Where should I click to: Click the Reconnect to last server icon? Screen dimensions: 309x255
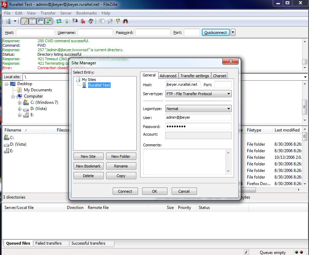[x=91, y=21]
